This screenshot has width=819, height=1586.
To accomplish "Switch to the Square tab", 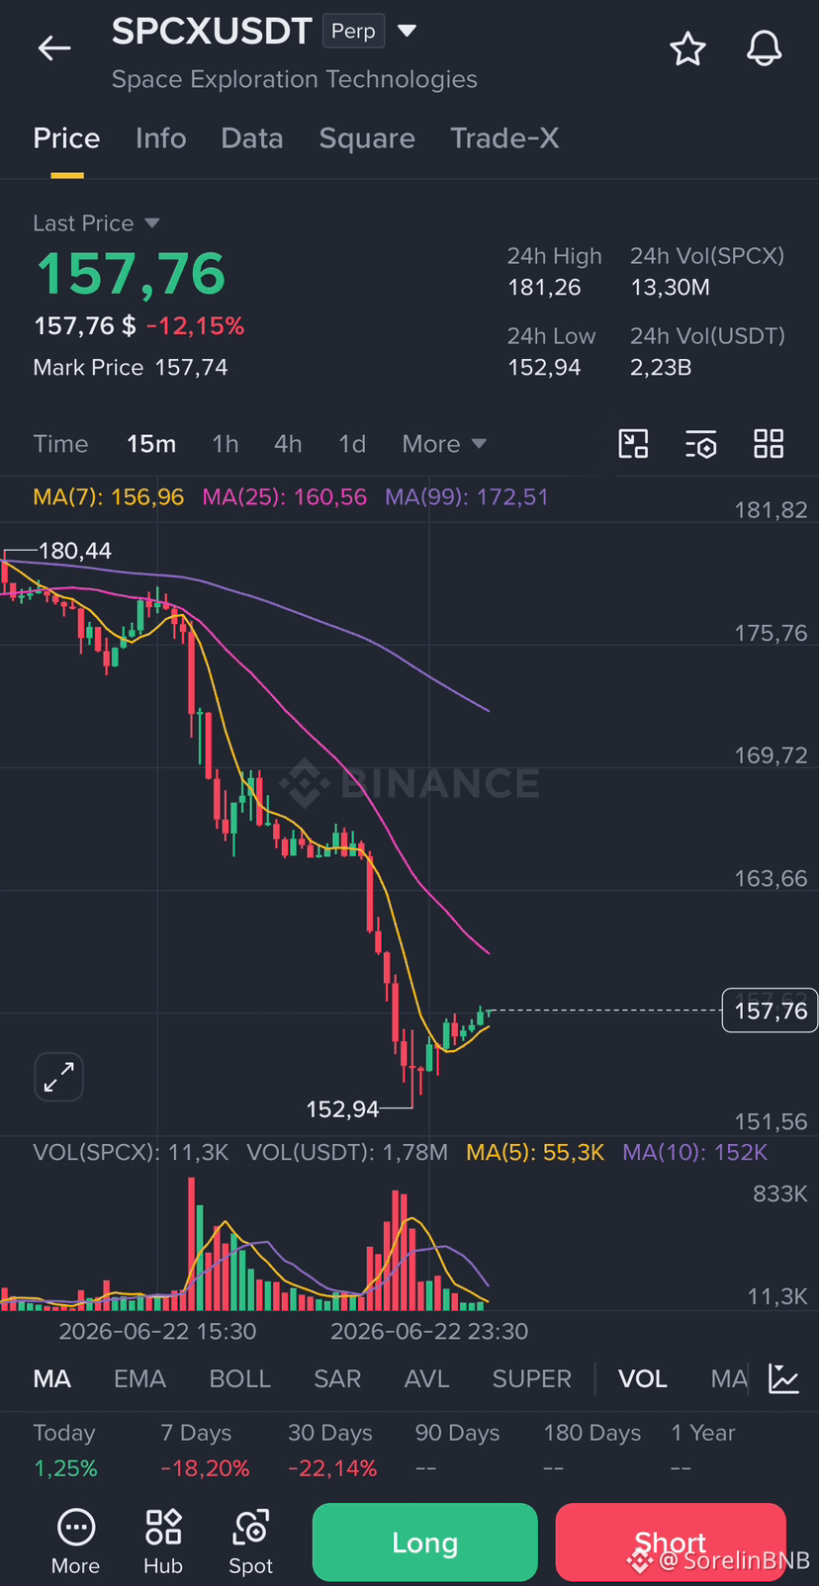I will click(367, 138).
